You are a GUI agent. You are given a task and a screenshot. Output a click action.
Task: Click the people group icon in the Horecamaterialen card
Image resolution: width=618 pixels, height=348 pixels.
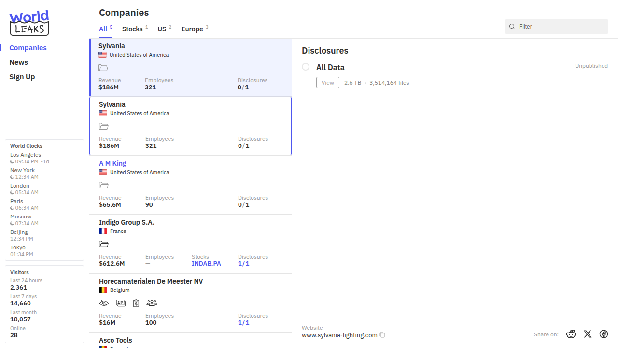pos(152,304)
